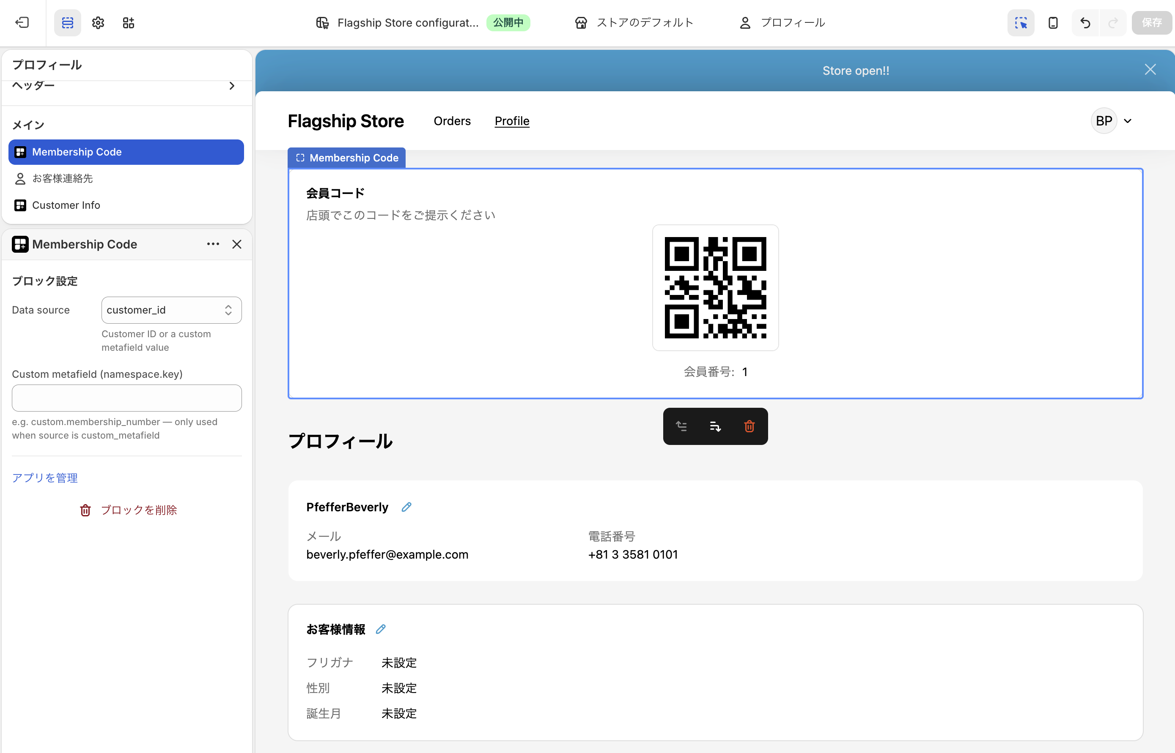Select the Sections panel icon
This screenshot has width=1175, height=753.
[68, 22]
